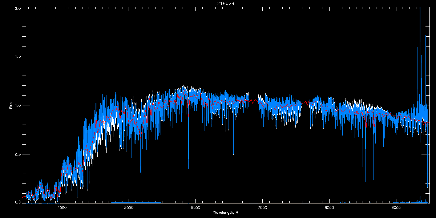Click the data gap between 7000 and 8000
Image resolution: width=436 pixels, height=218 pixels.
[306, 105]
